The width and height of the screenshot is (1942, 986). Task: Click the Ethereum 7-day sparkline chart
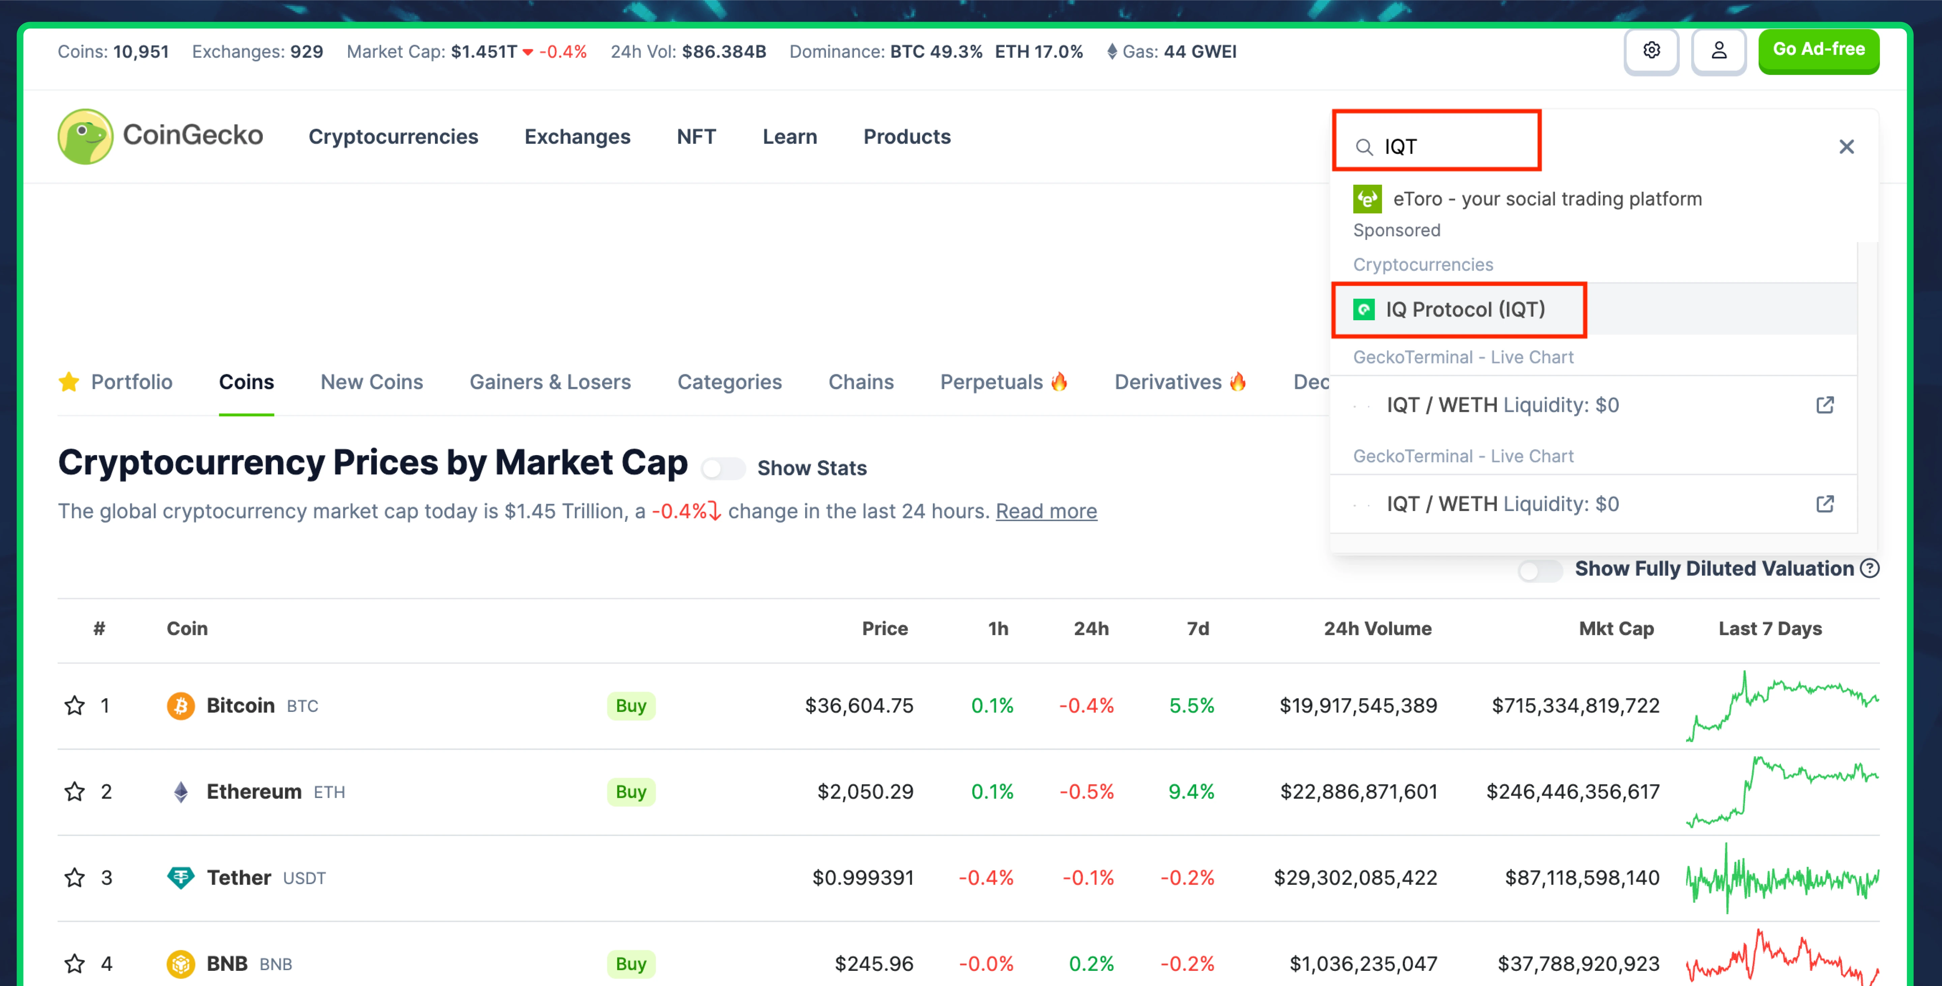coord(1782,791)
